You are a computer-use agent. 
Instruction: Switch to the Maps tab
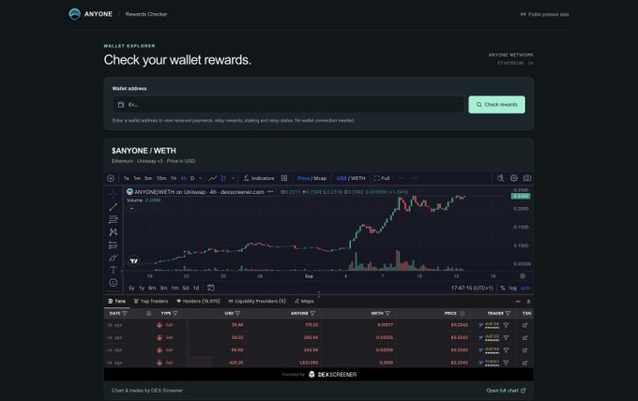click(304, 301)
